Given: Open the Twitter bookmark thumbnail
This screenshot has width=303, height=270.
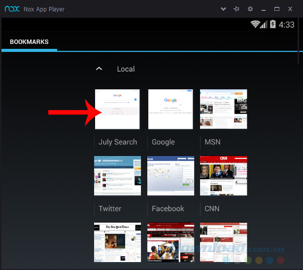Looking at the screenshot, I should click(x=117, y=176).
